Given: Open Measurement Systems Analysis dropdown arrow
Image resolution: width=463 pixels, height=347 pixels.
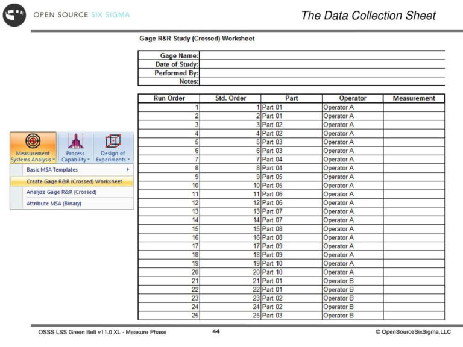Looking at the screenshot, I should coord(54,160).
